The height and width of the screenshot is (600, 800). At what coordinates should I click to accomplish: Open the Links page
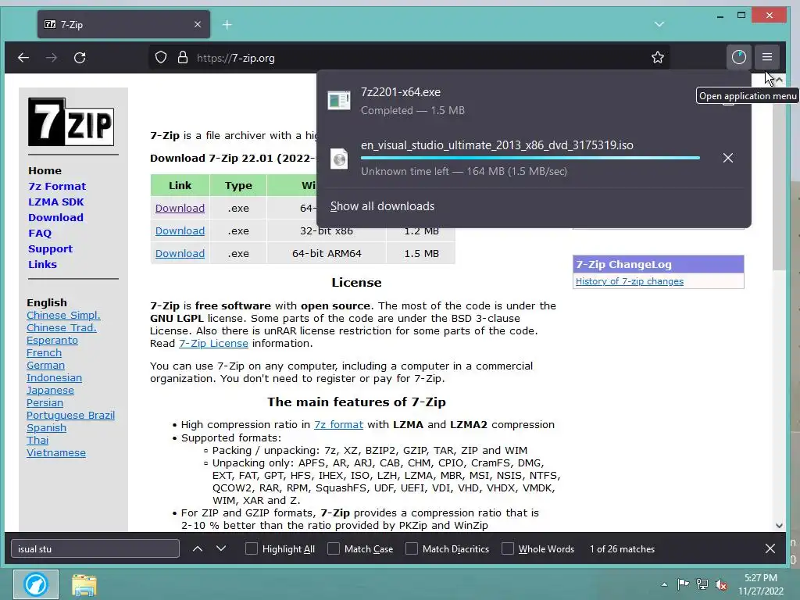click(42, 264)
